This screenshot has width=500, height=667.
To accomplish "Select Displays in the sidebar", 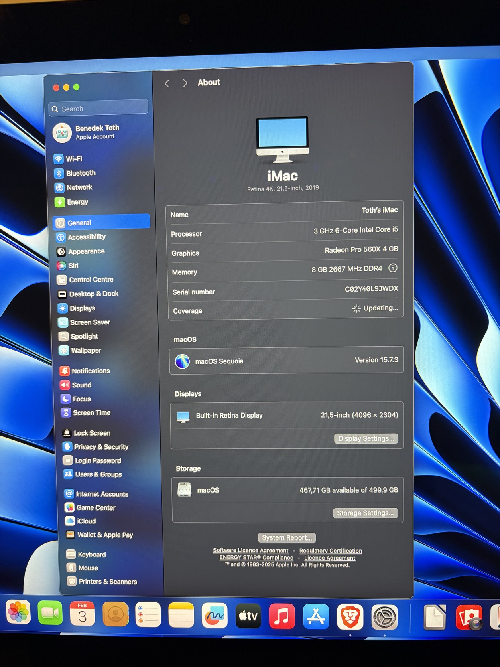I will pyautogui.click(x=77, y=308).
